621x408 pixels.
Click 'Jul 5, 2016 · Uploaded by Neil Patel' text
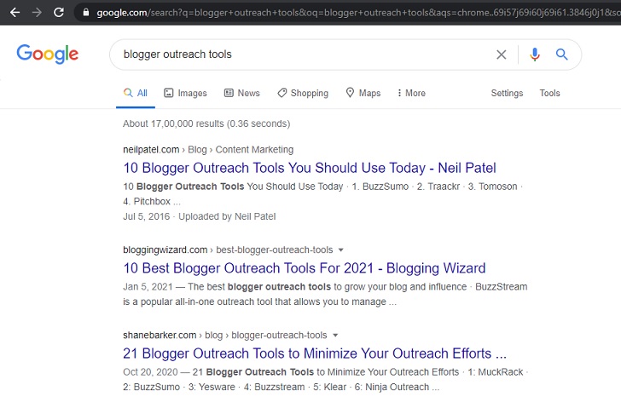click(x=200, y=216)
